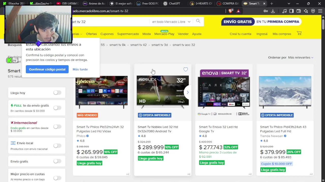The width and height of the screenshot is (325, 182).
Task: Open Brave VPN shield icon
Action: click(313, 11)
